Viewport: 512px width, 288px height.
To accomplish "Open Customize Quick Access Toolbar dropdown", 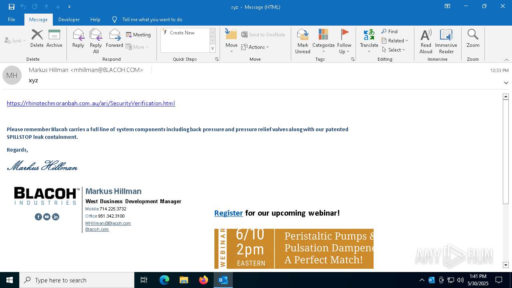I will tap(69, 7).
